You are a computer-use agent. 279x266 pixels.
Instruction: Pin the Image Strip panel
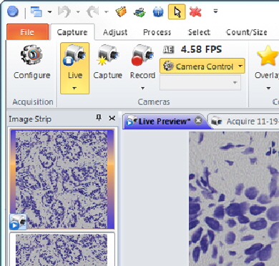pos(99,117)
